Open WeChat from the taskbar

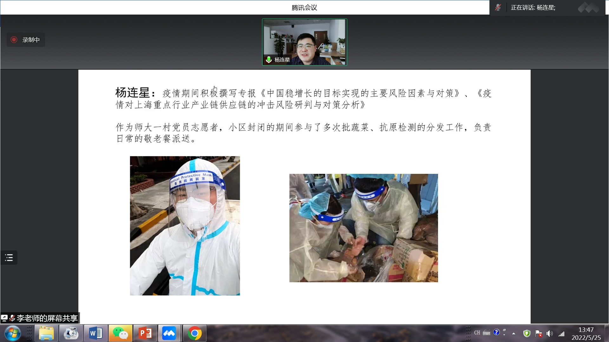point(121,333)
